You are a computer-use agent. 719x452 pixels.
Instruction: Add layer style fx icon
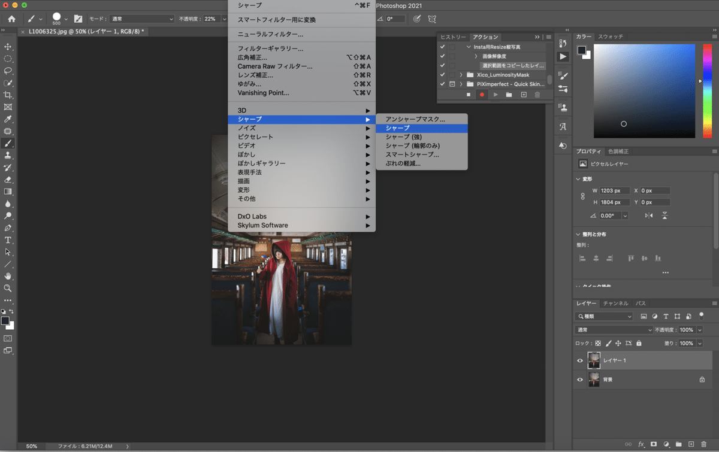pos(641,444)
